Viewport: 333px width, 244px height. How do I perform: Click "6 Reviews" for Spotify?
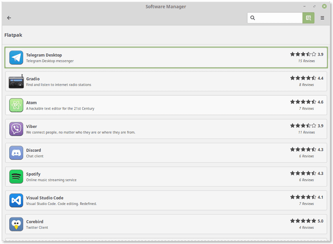(306, 180)
